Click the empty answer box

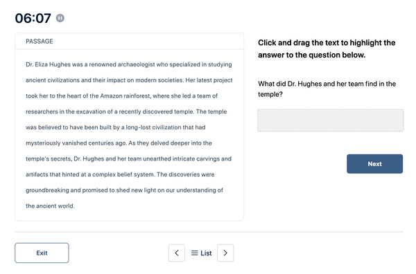click(331, 120)
